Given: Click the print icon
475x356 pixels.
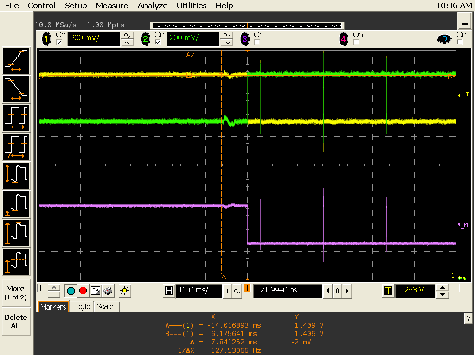Looking at the screenshot, I should tap(108, 291).
